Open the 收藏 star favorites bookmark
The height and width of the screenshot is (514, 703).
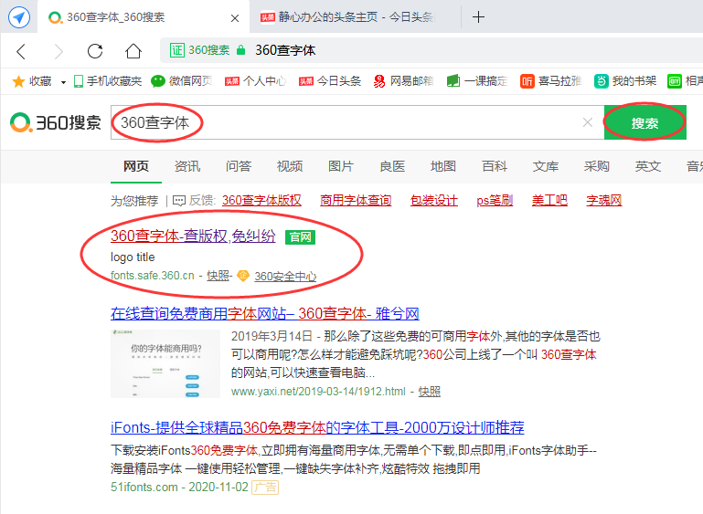coord(32,81)
